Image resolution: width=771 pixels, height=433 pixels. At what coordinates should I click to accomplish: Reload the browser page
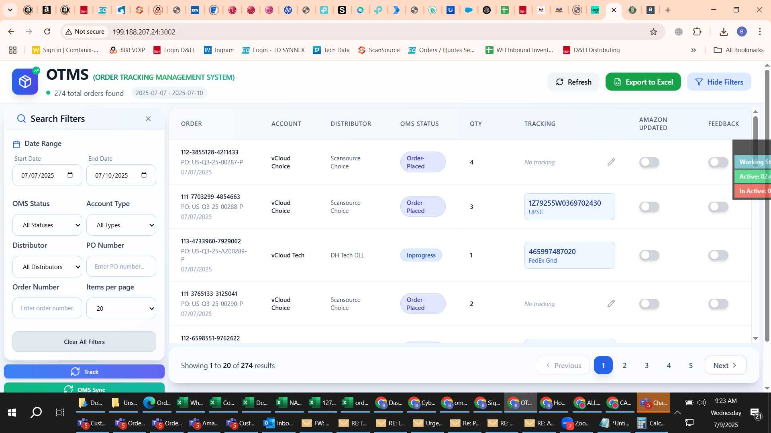(47, 32)
